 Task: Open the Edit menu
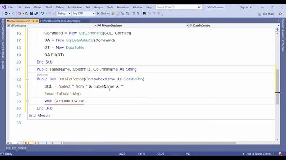pos(19,7)
